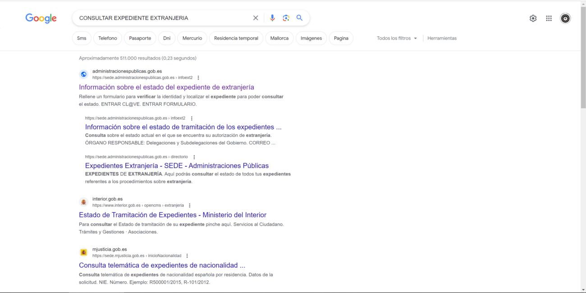Switch to the Imágenes filter
Screen dimensions: 586x293
(311, 38)
